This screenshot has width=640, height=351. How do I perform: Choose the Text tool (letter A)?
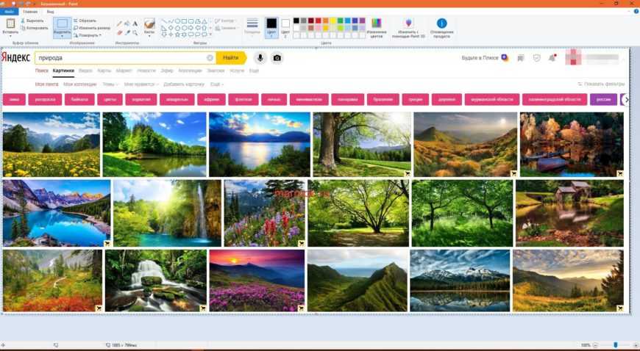[135, 23]
